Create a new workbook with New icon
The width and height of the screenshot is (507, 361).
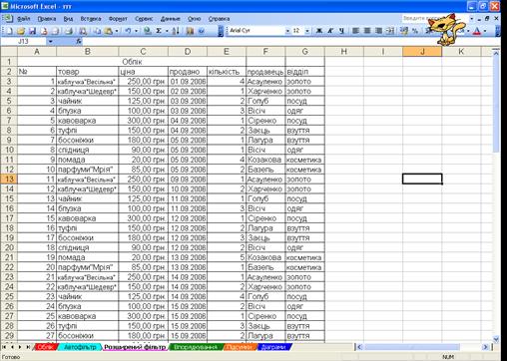click(9, 31)
